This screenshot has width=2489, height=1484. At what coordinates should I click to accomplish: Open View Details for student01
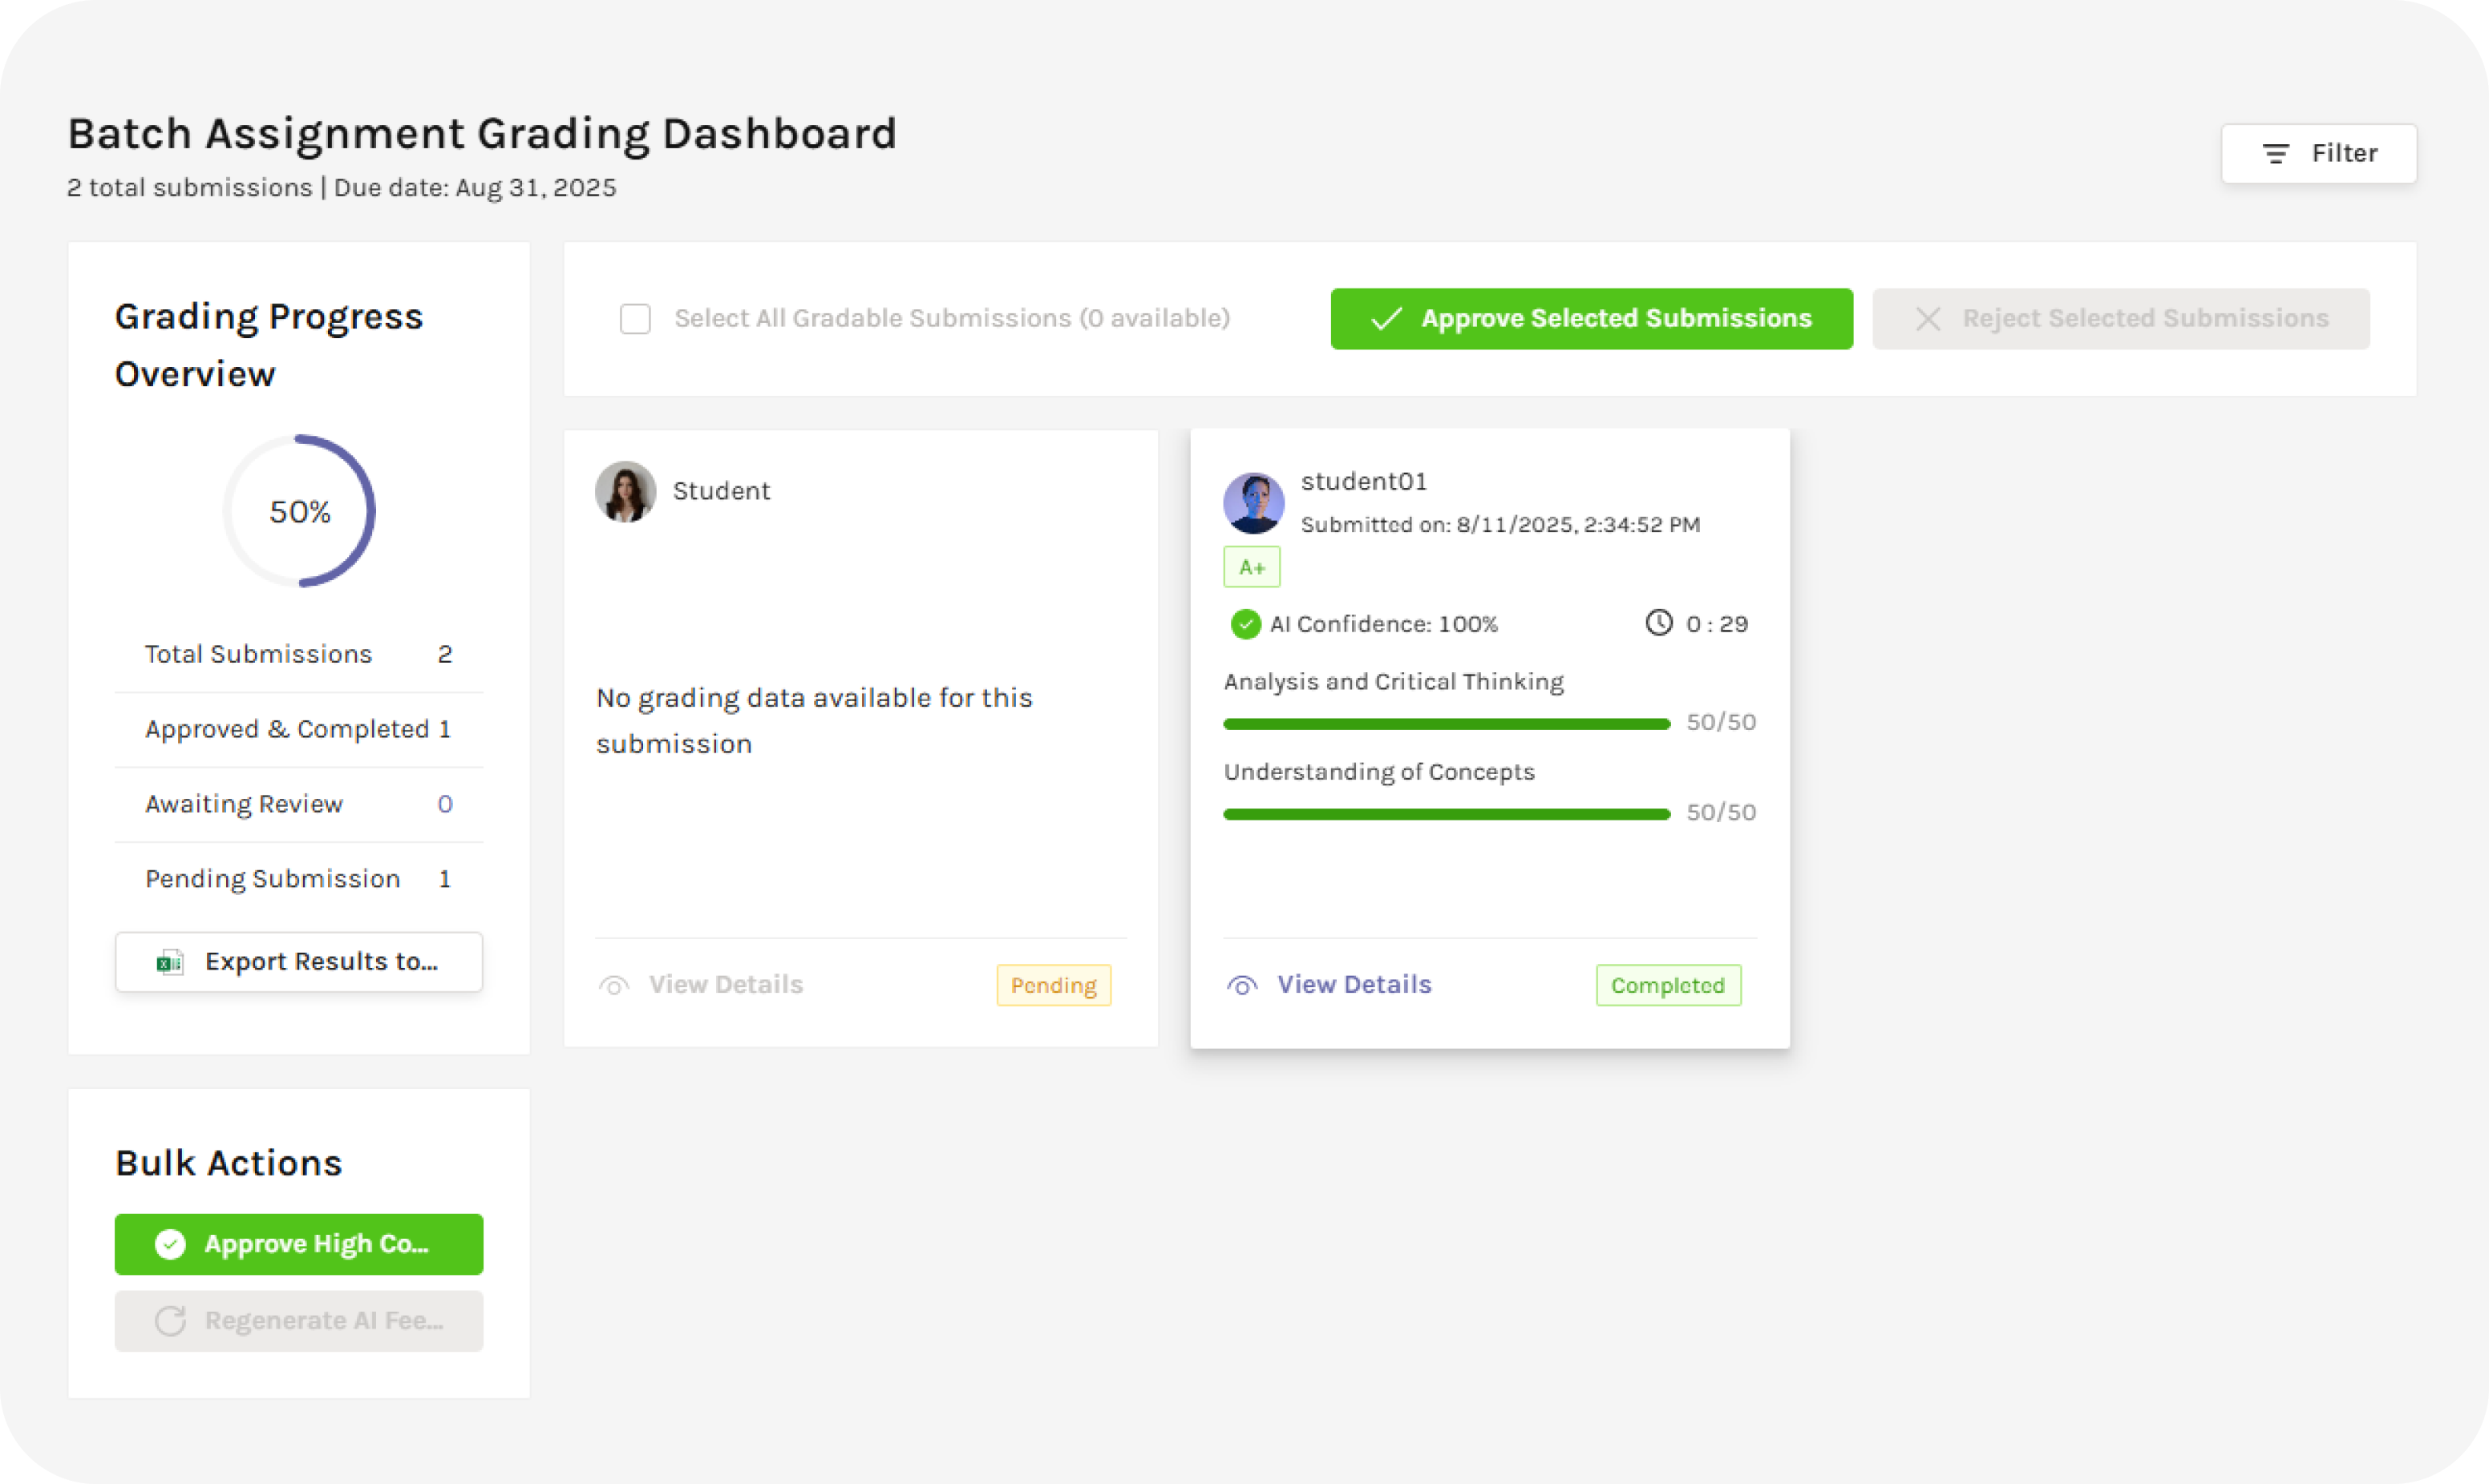click(x=1354, y=985)
